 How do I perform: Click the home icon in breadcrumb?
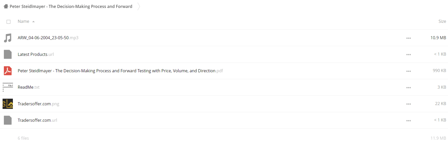tap(6, 6)
